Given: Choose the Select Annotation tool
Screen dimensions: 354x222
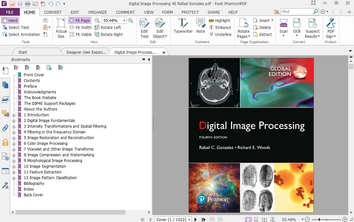Looking at the screenshot, I should pos(21,34).
